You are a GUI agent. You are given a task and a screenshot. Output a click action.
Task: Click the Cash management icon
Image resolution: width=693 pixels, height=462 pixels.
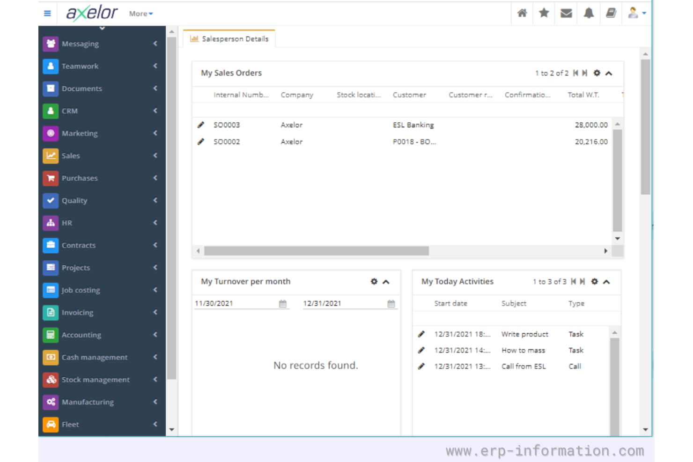pos(51,357)
